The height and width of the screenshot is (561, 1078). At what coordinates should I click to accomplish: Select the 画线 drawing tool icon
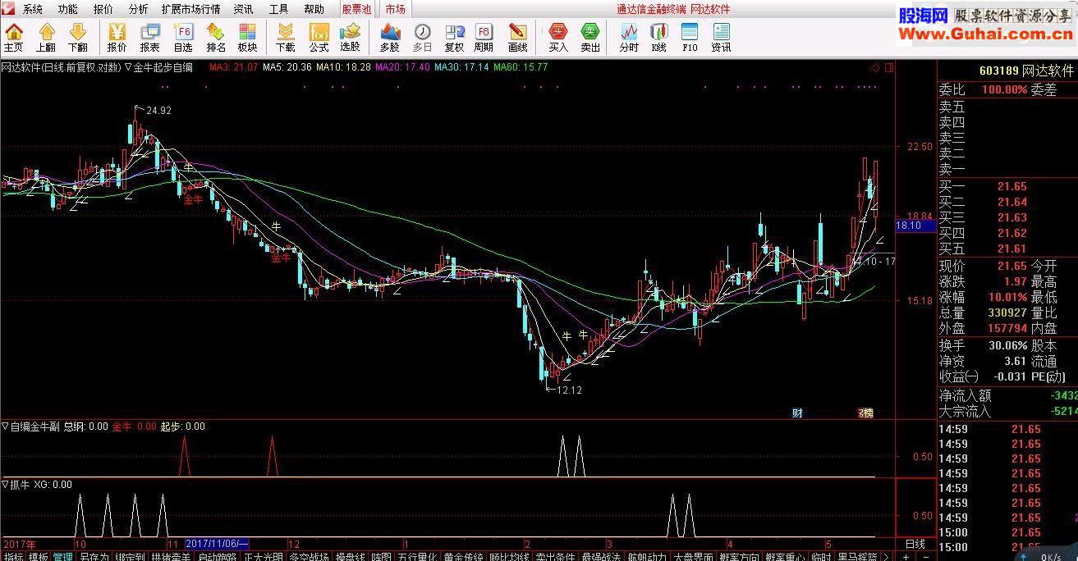click(517, 38)
